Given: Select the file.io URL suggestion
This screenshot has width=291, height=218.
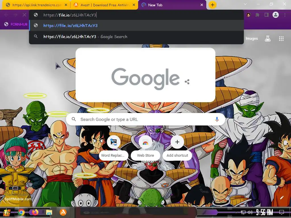Looking at the screenshot, I should [136, 25].
